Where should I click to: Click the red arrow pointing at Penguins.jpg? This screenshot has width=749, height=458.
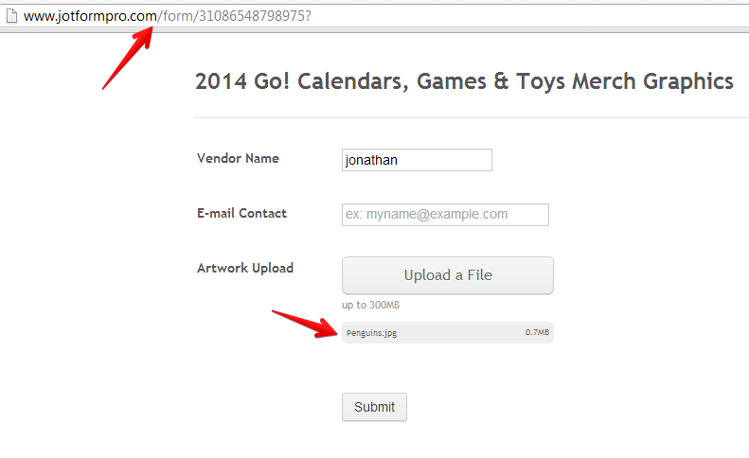coord(303,323)
